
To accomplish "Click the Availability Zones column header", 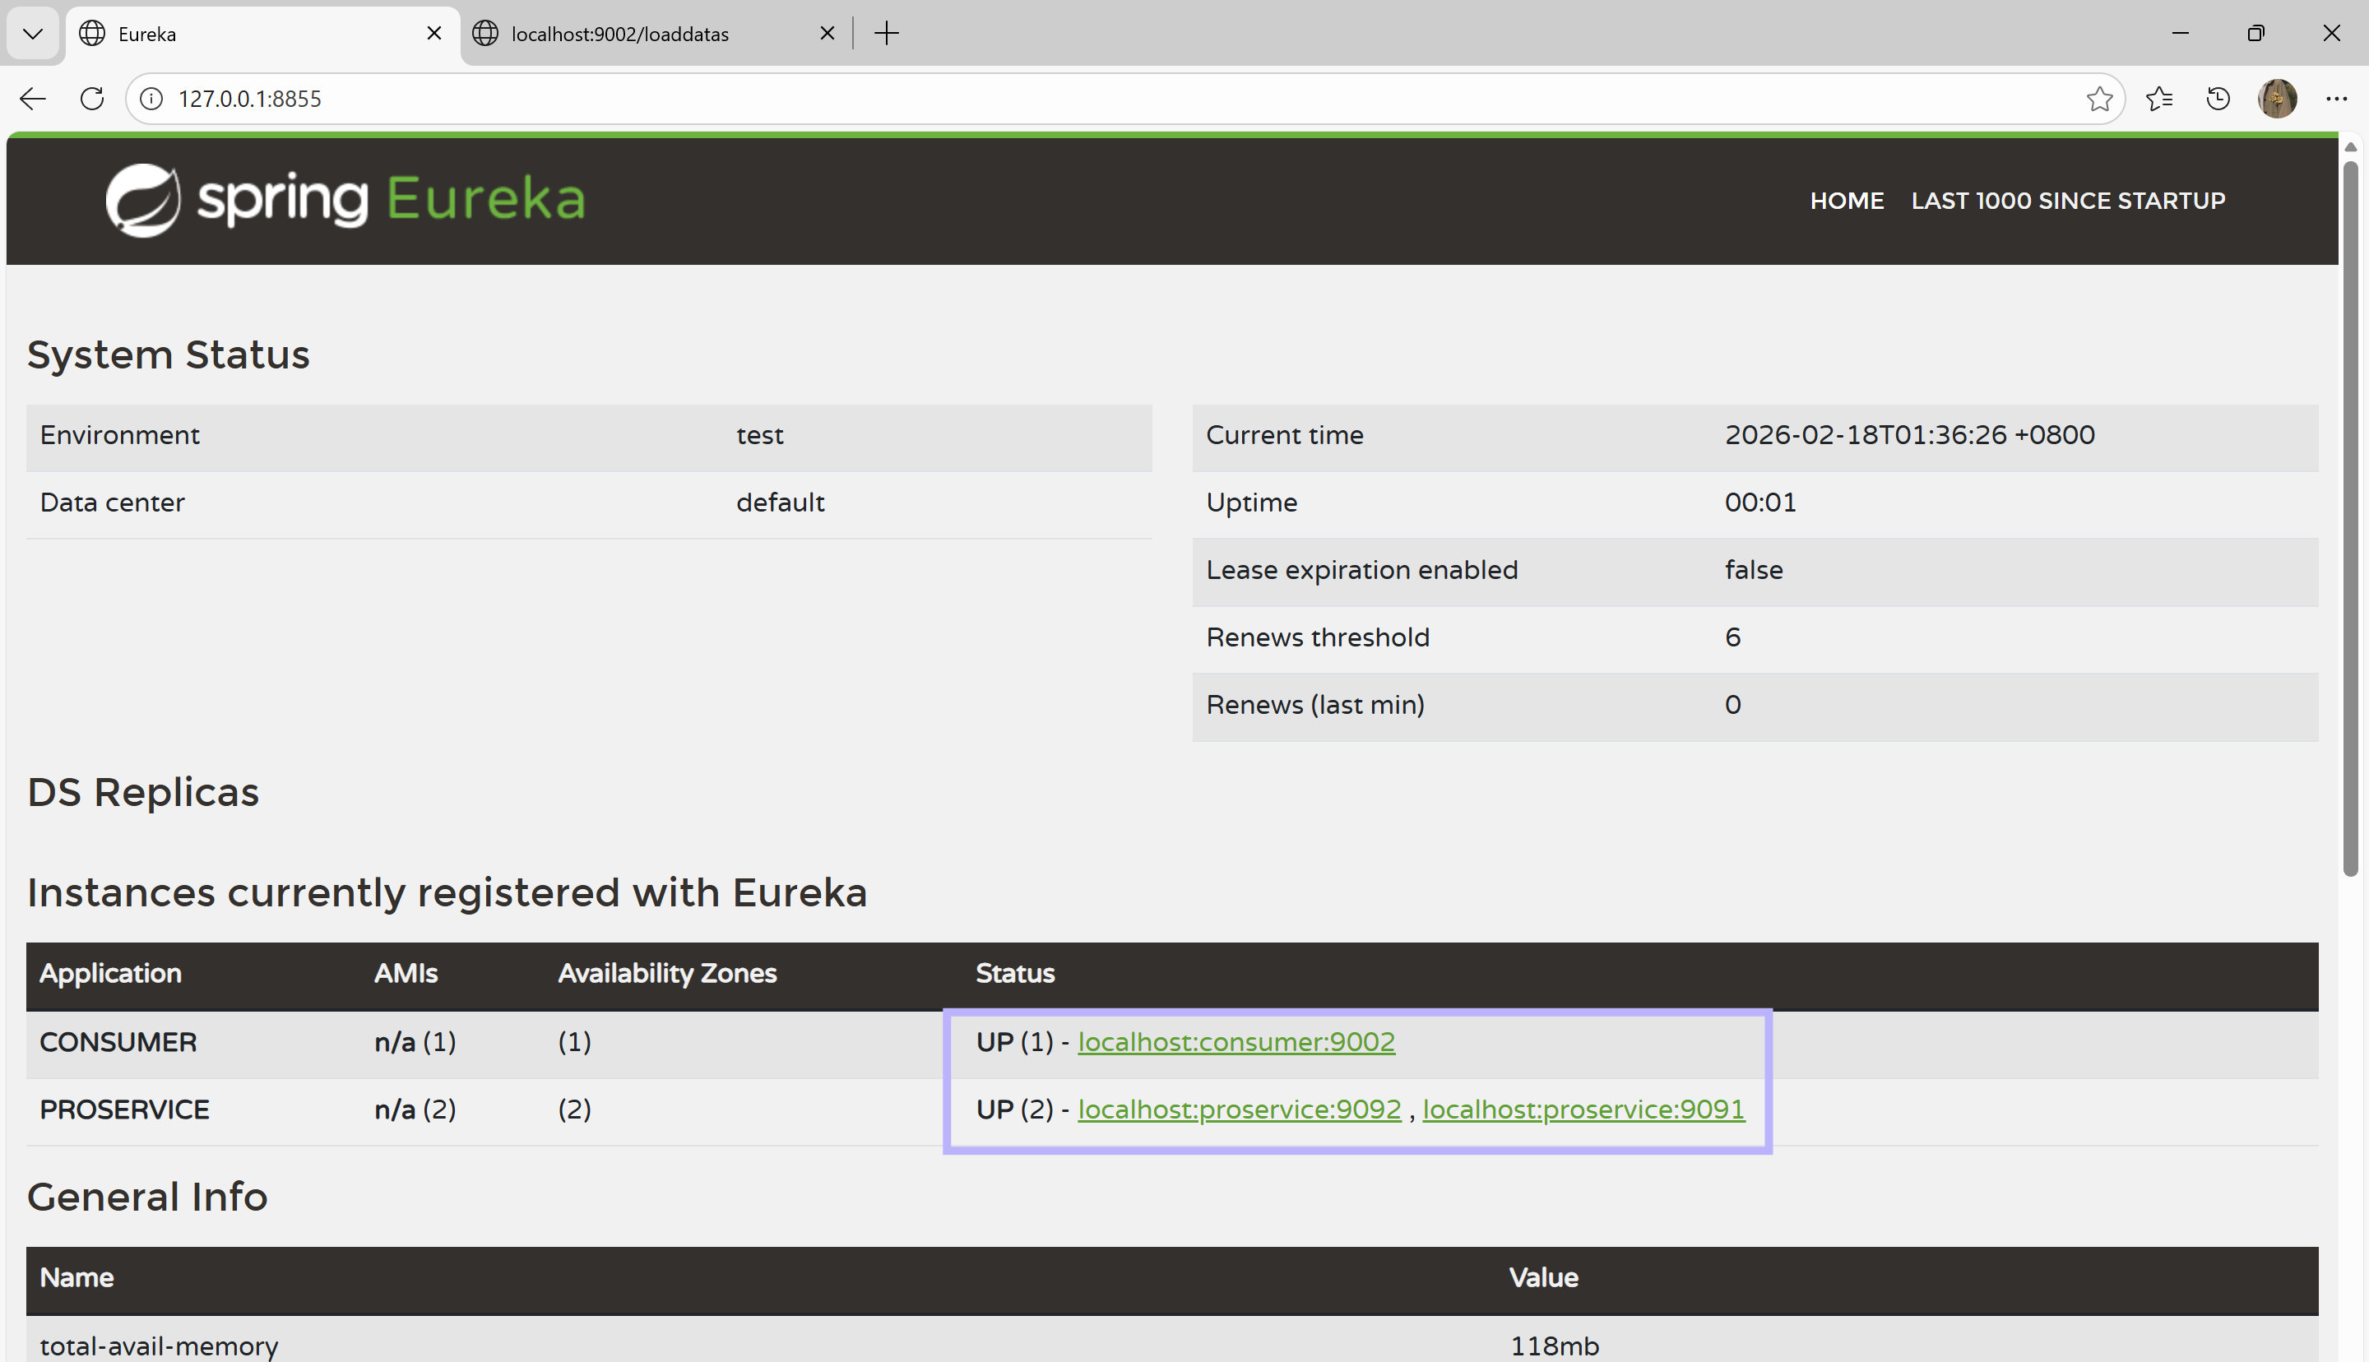I will coord(667,974).
